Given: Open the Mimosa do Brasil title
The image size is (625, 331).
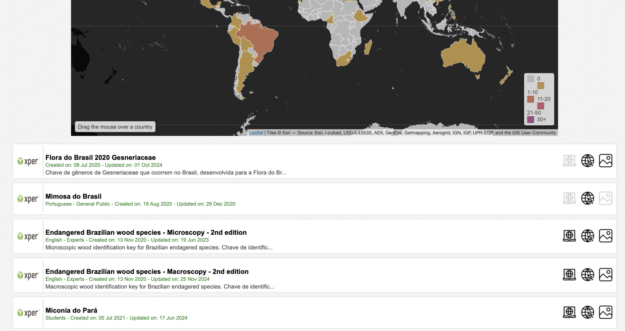Looking at the screenshot, I should [73, 196].
